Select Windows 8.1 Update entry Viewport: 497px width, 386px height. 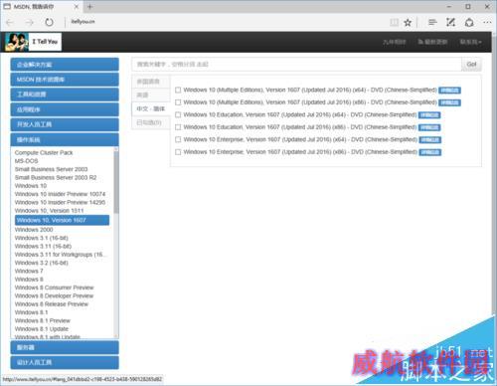point(42,329)
